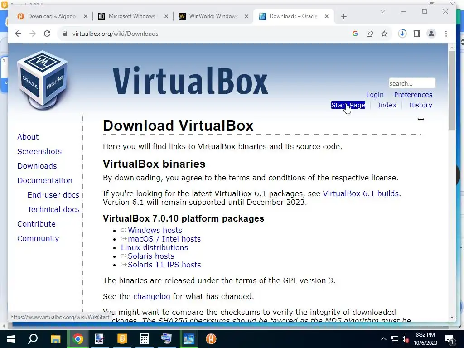Open Contribute in sidebar
Viewport: 464px width, 348px height.
pyautogui.click(x=36, y=224)
